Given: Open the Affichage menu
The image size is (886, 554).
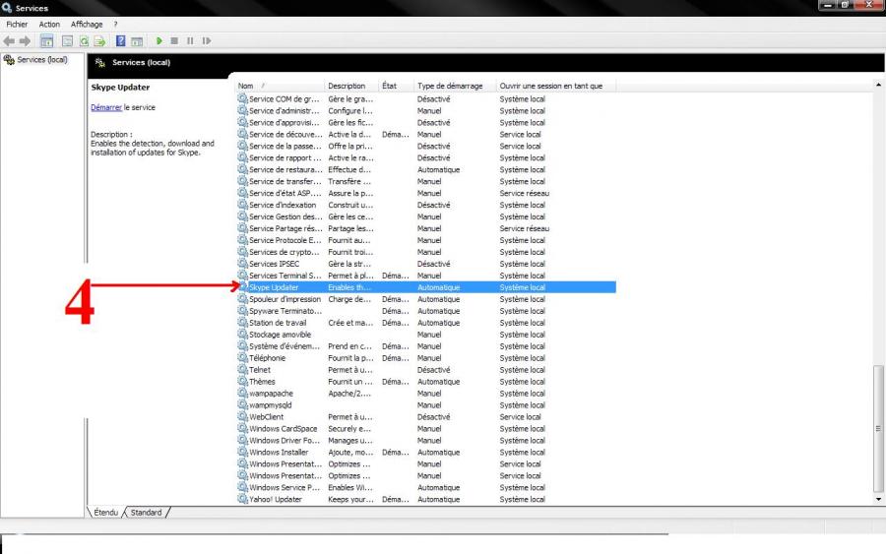Looking at the screenshot, I should tap(87, 24).
